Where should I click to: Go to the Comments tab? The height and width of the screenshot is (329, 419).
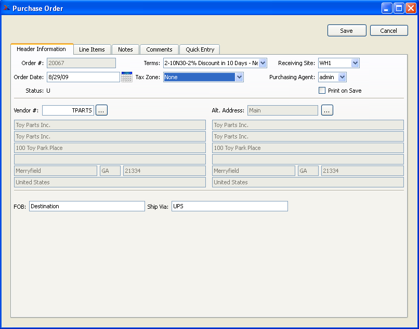coord(159,49)
